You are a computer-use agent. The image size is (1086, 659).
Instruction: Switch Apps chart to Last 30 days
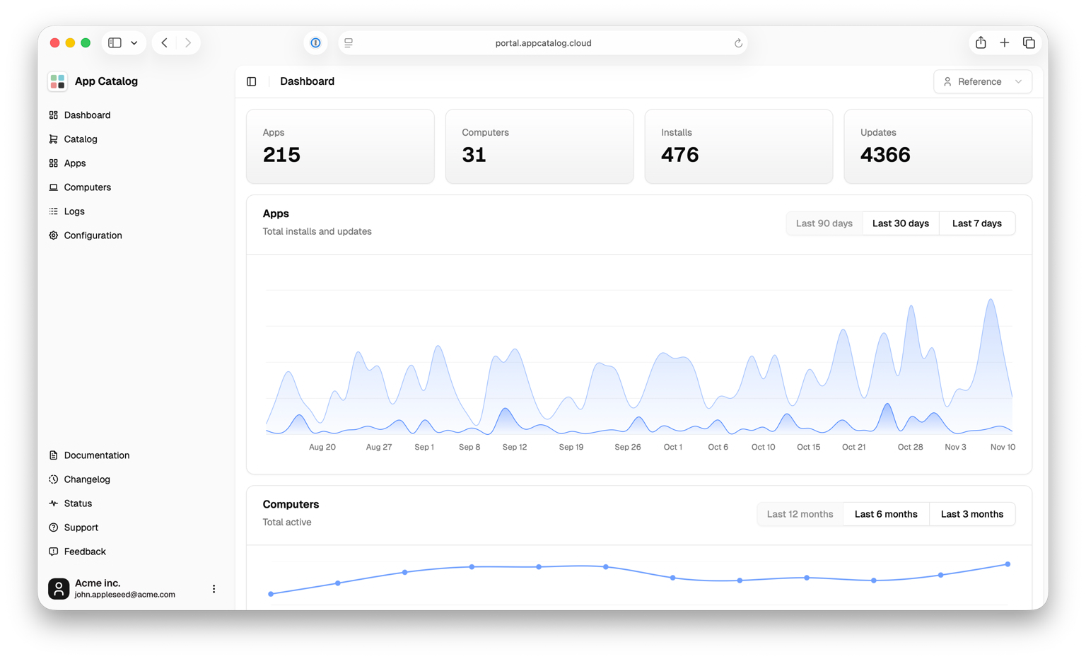pos(900,223)
